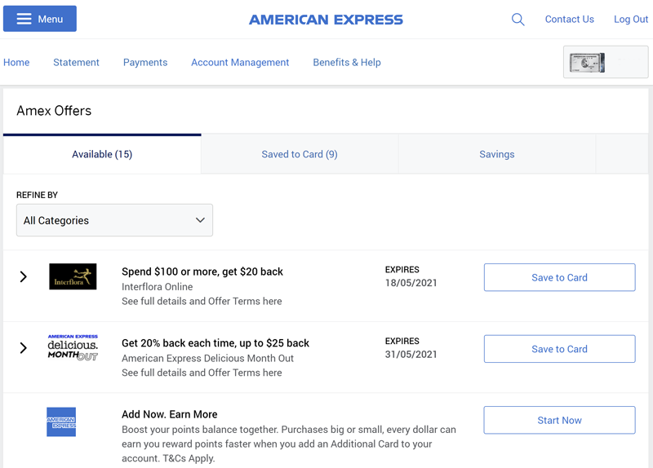653x468 pixels.
Task: Open the Statement nav item
Action: click(76, 63)
